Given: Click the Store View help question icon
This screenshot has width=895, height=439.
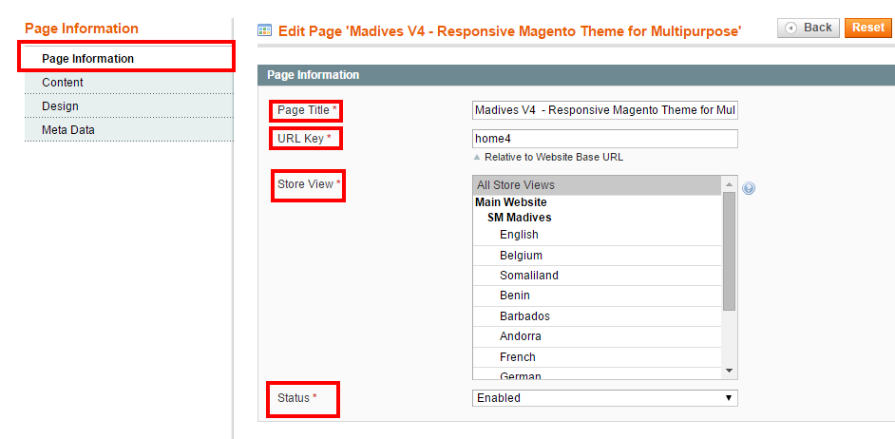Looking at the screenshot, I should point(749,188).
